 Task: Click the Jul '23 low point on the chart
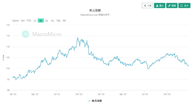pyautogui.click(x=148, y=69)
